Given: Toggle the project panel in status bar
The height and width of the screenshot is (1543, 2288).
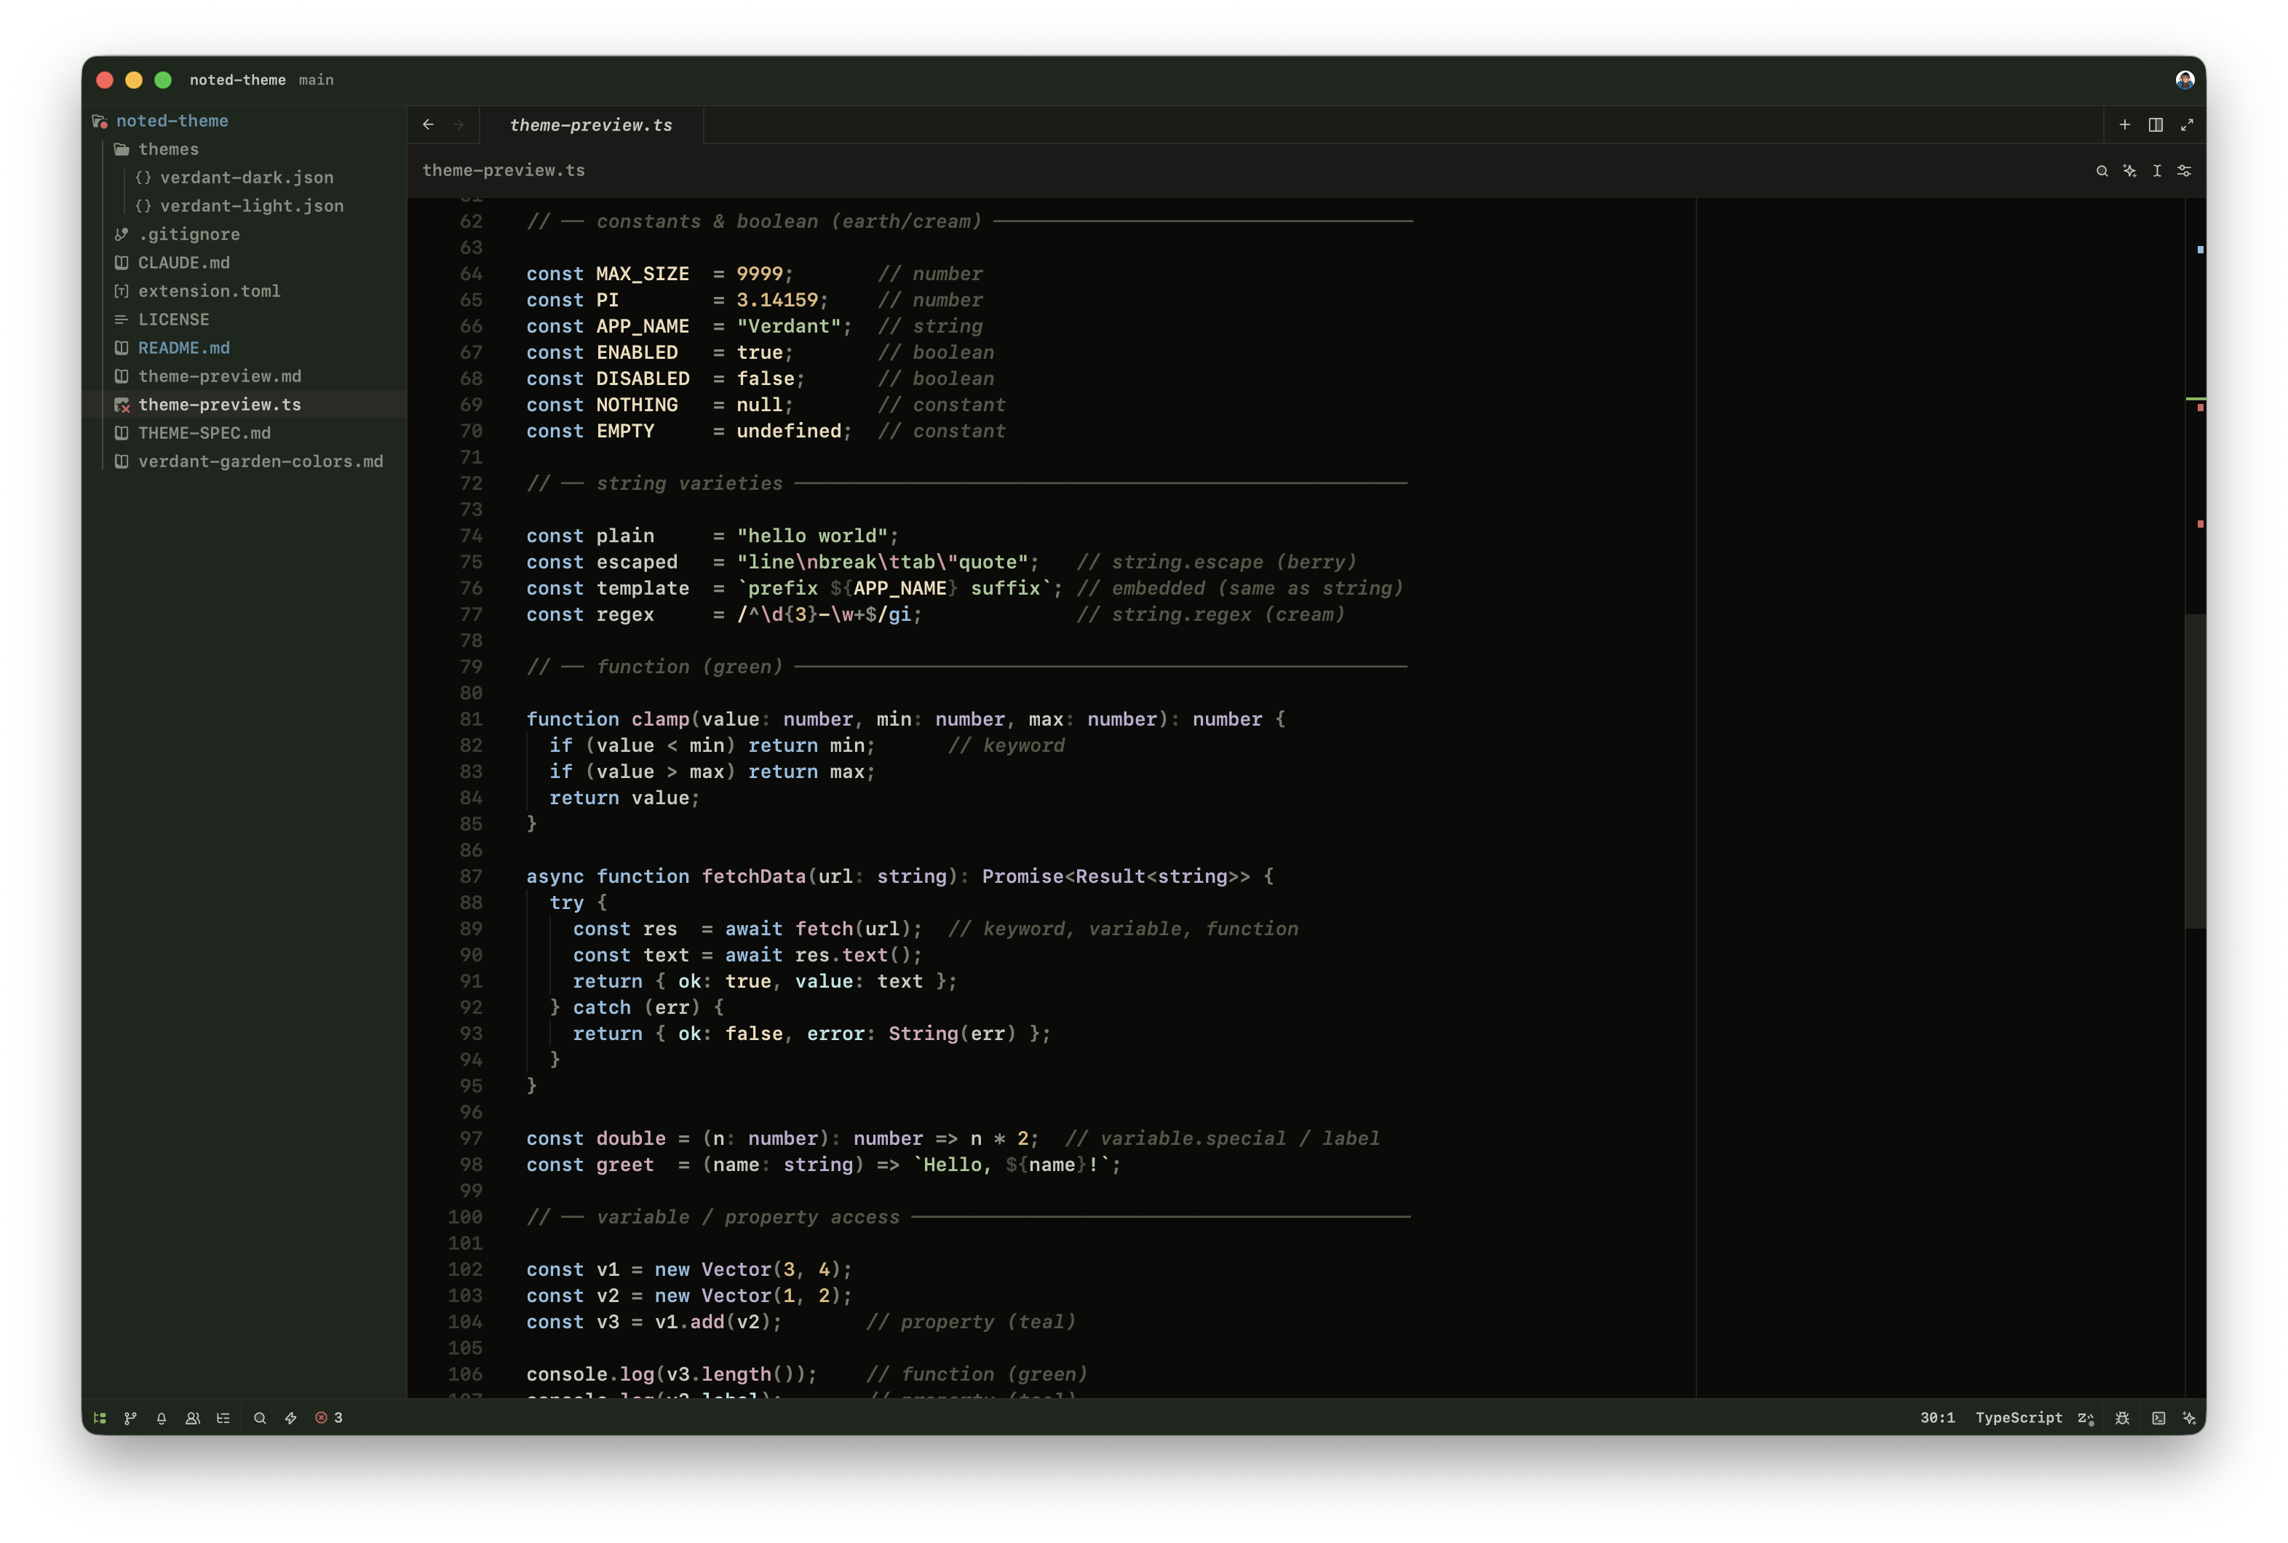Looking at the screenshot, I should coord(100,1418).
